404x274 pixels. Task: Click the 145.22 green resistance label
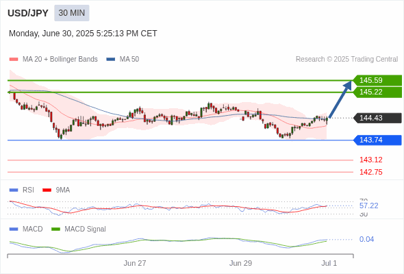(x=377, y=92)
